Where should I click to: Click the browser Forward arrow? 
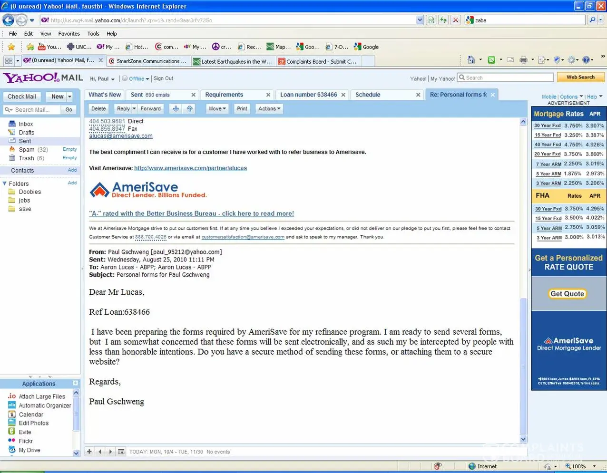coord(21,20)
